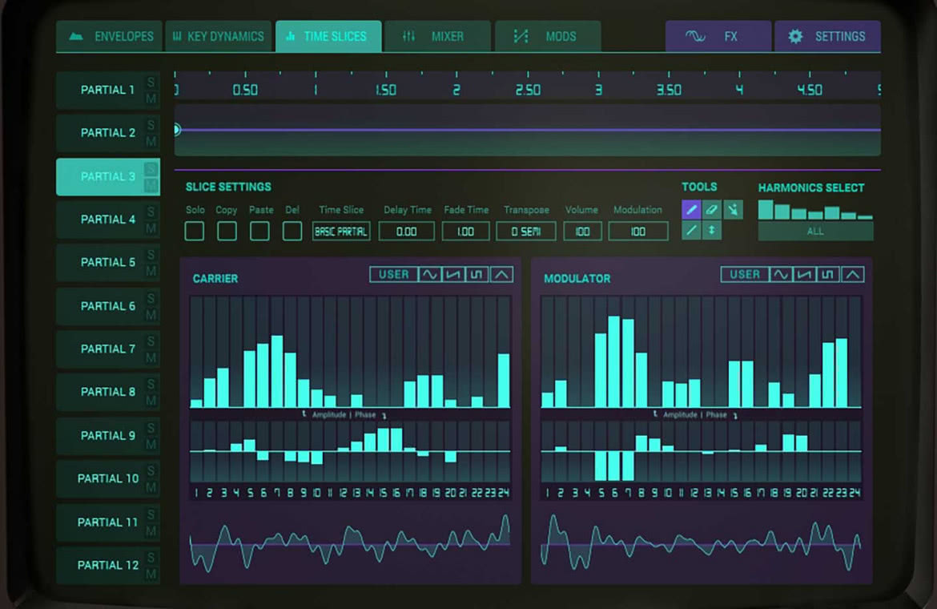Viewport: 937px width, 609px height.
Task: Click the Fade Time 1.00 field
Action: pos(465,232)
